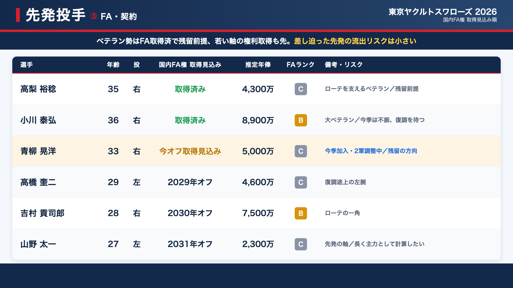Click the C rank badge for 山野 太一
The width and height of the screenshot is (513, 288).
tap(301, 244)
